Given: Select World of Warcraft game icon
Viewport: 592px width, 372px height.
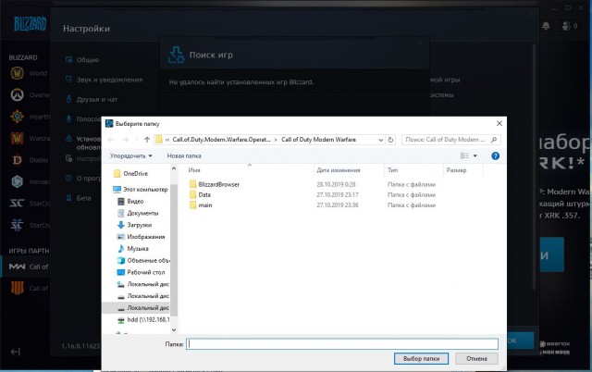Looking at the screenshot, I should click(x=17, y=73).
